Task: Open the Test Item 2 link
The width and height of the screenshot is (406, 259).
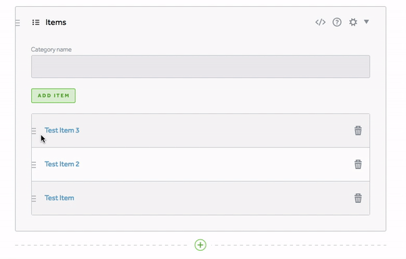Action: pos(62,164)
